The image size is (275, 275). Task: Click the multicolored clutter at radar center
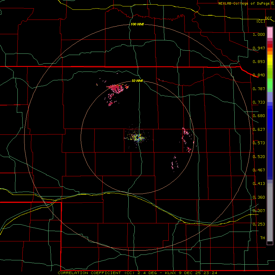137,137
